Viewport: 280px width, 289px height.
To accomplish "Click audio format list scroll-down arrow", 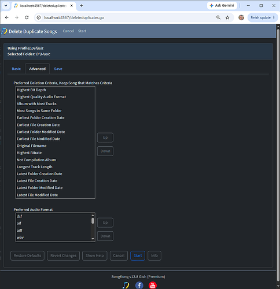I will (x=93, y=239).
